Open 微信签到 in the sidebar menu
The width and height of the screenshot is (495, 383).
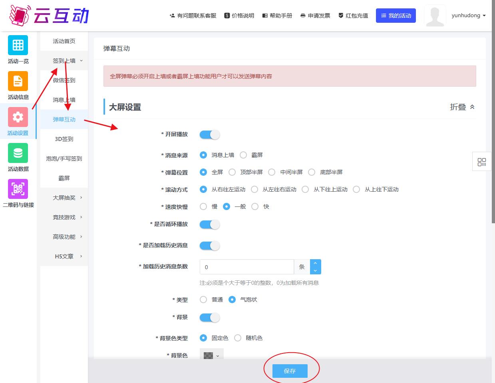[x=64, y=80]
